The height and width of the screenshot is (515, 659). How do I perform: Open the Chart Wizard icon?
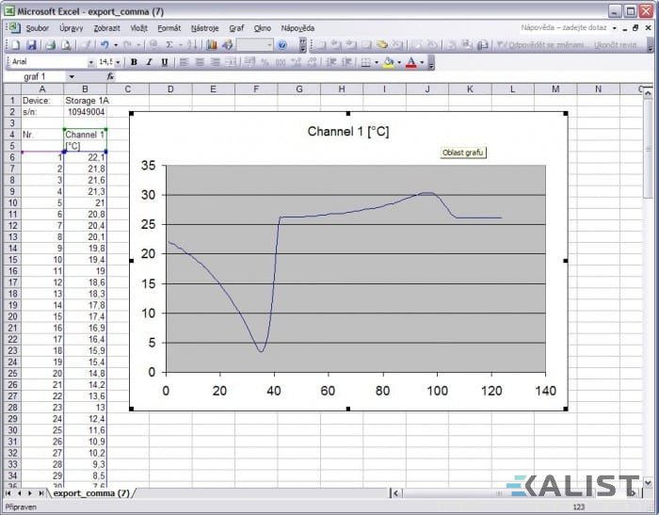coord(212,44)
